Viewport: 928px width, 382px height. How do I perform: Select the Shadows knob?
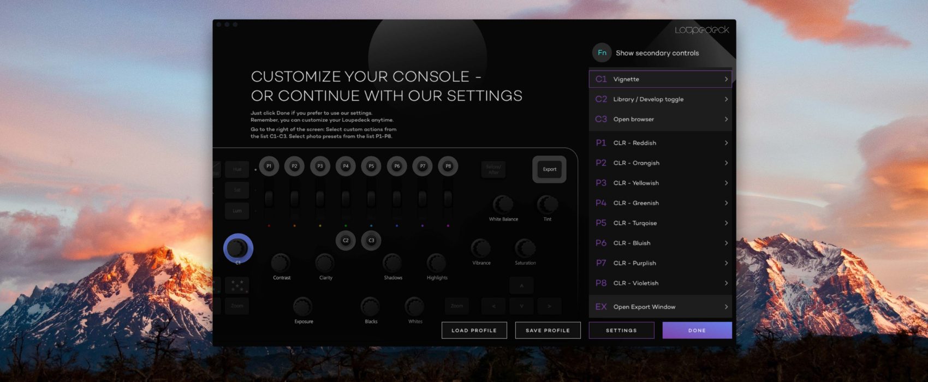coord(392,263)
